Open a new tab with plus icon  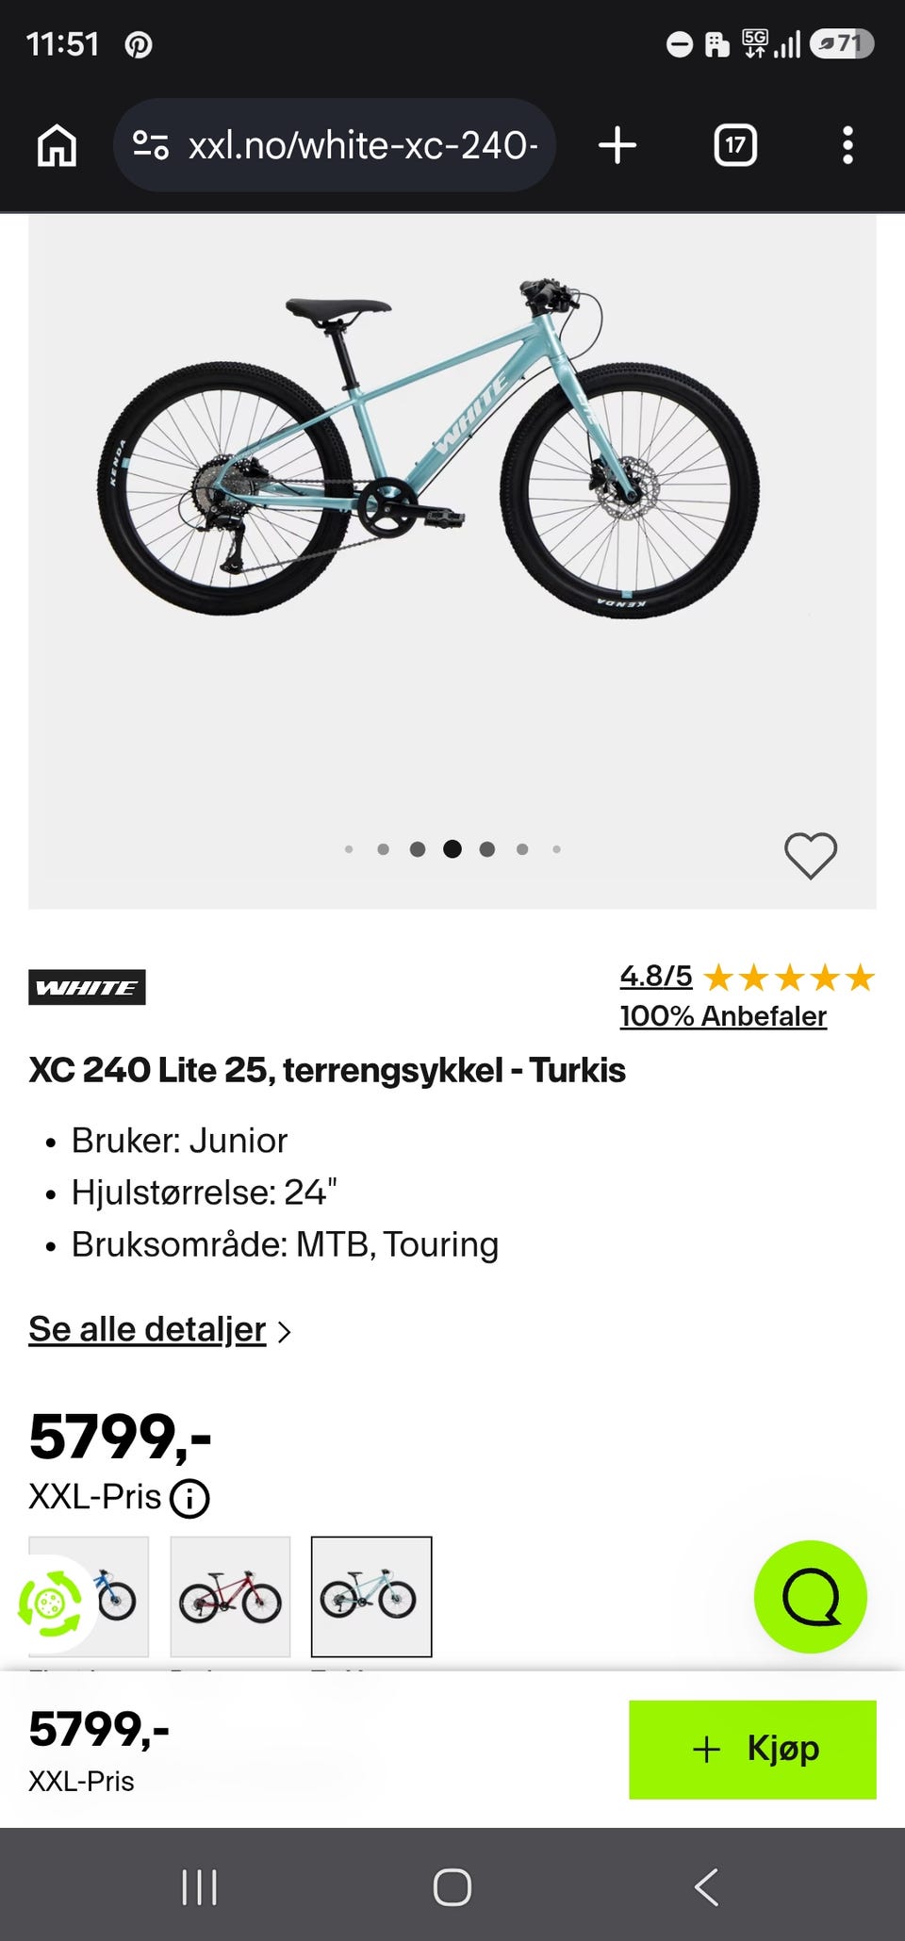tap(617, 146)
